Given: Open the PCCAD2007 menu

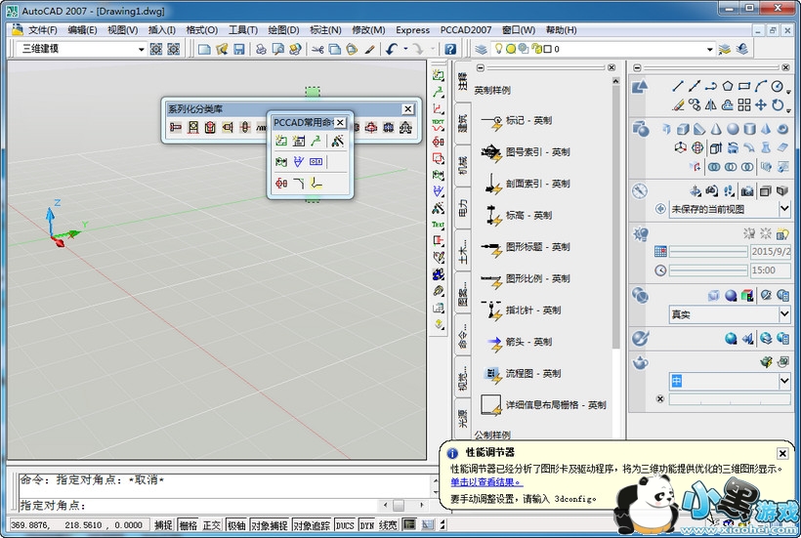Looking at the screenshot, I should (466, 30).
